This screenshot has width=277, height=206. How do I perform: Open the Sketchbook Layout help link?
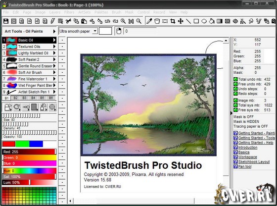(254, 161)
